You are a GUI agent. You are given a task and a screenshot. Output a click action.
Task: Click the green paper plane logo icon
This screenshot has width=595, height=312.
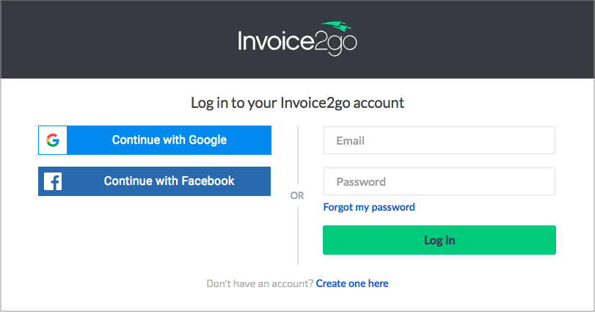pyautogui.click(x=337, y=26)
